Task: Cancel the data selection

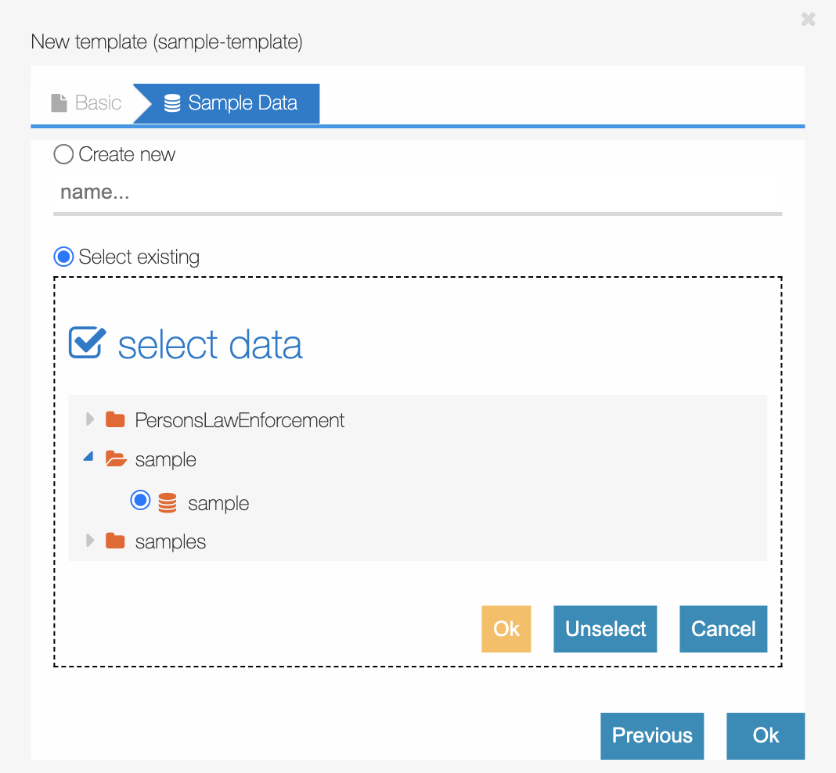Action: coord(722,628)
